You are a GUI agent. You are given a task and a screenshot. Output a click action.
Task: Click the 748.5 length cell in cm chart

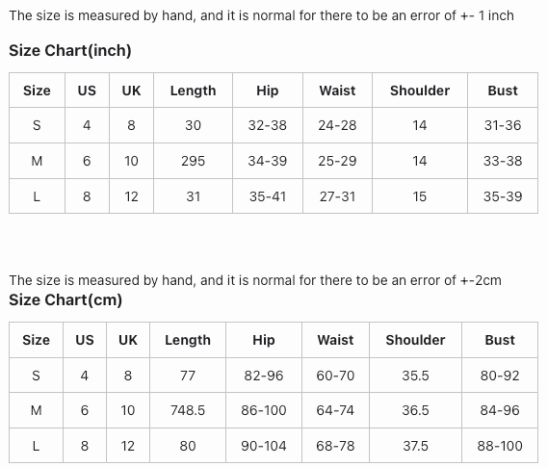pyautogui.click(x=188, y=410)
